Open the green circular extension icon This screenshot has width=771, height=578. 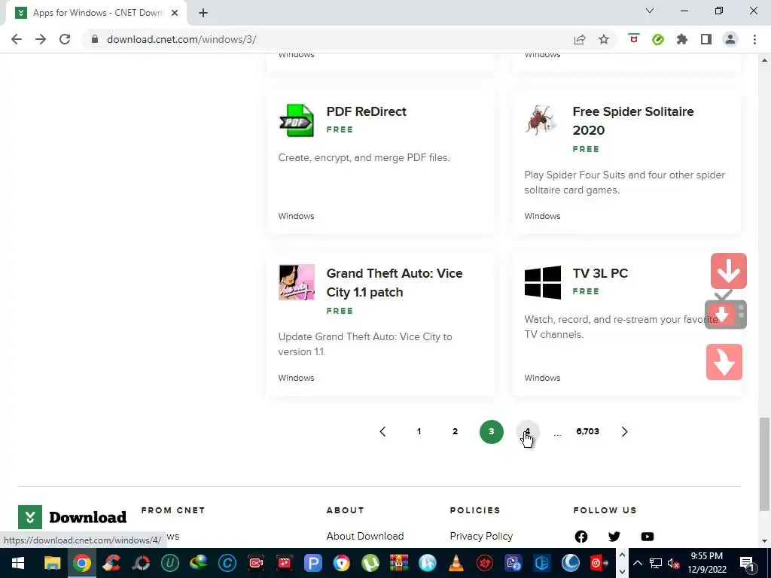point(658,39)
